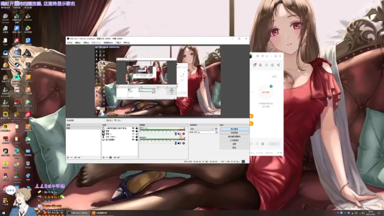Screen dimensions: 384x216
Task: Switch to the OBS taskbar button
Action: point(78,213)
